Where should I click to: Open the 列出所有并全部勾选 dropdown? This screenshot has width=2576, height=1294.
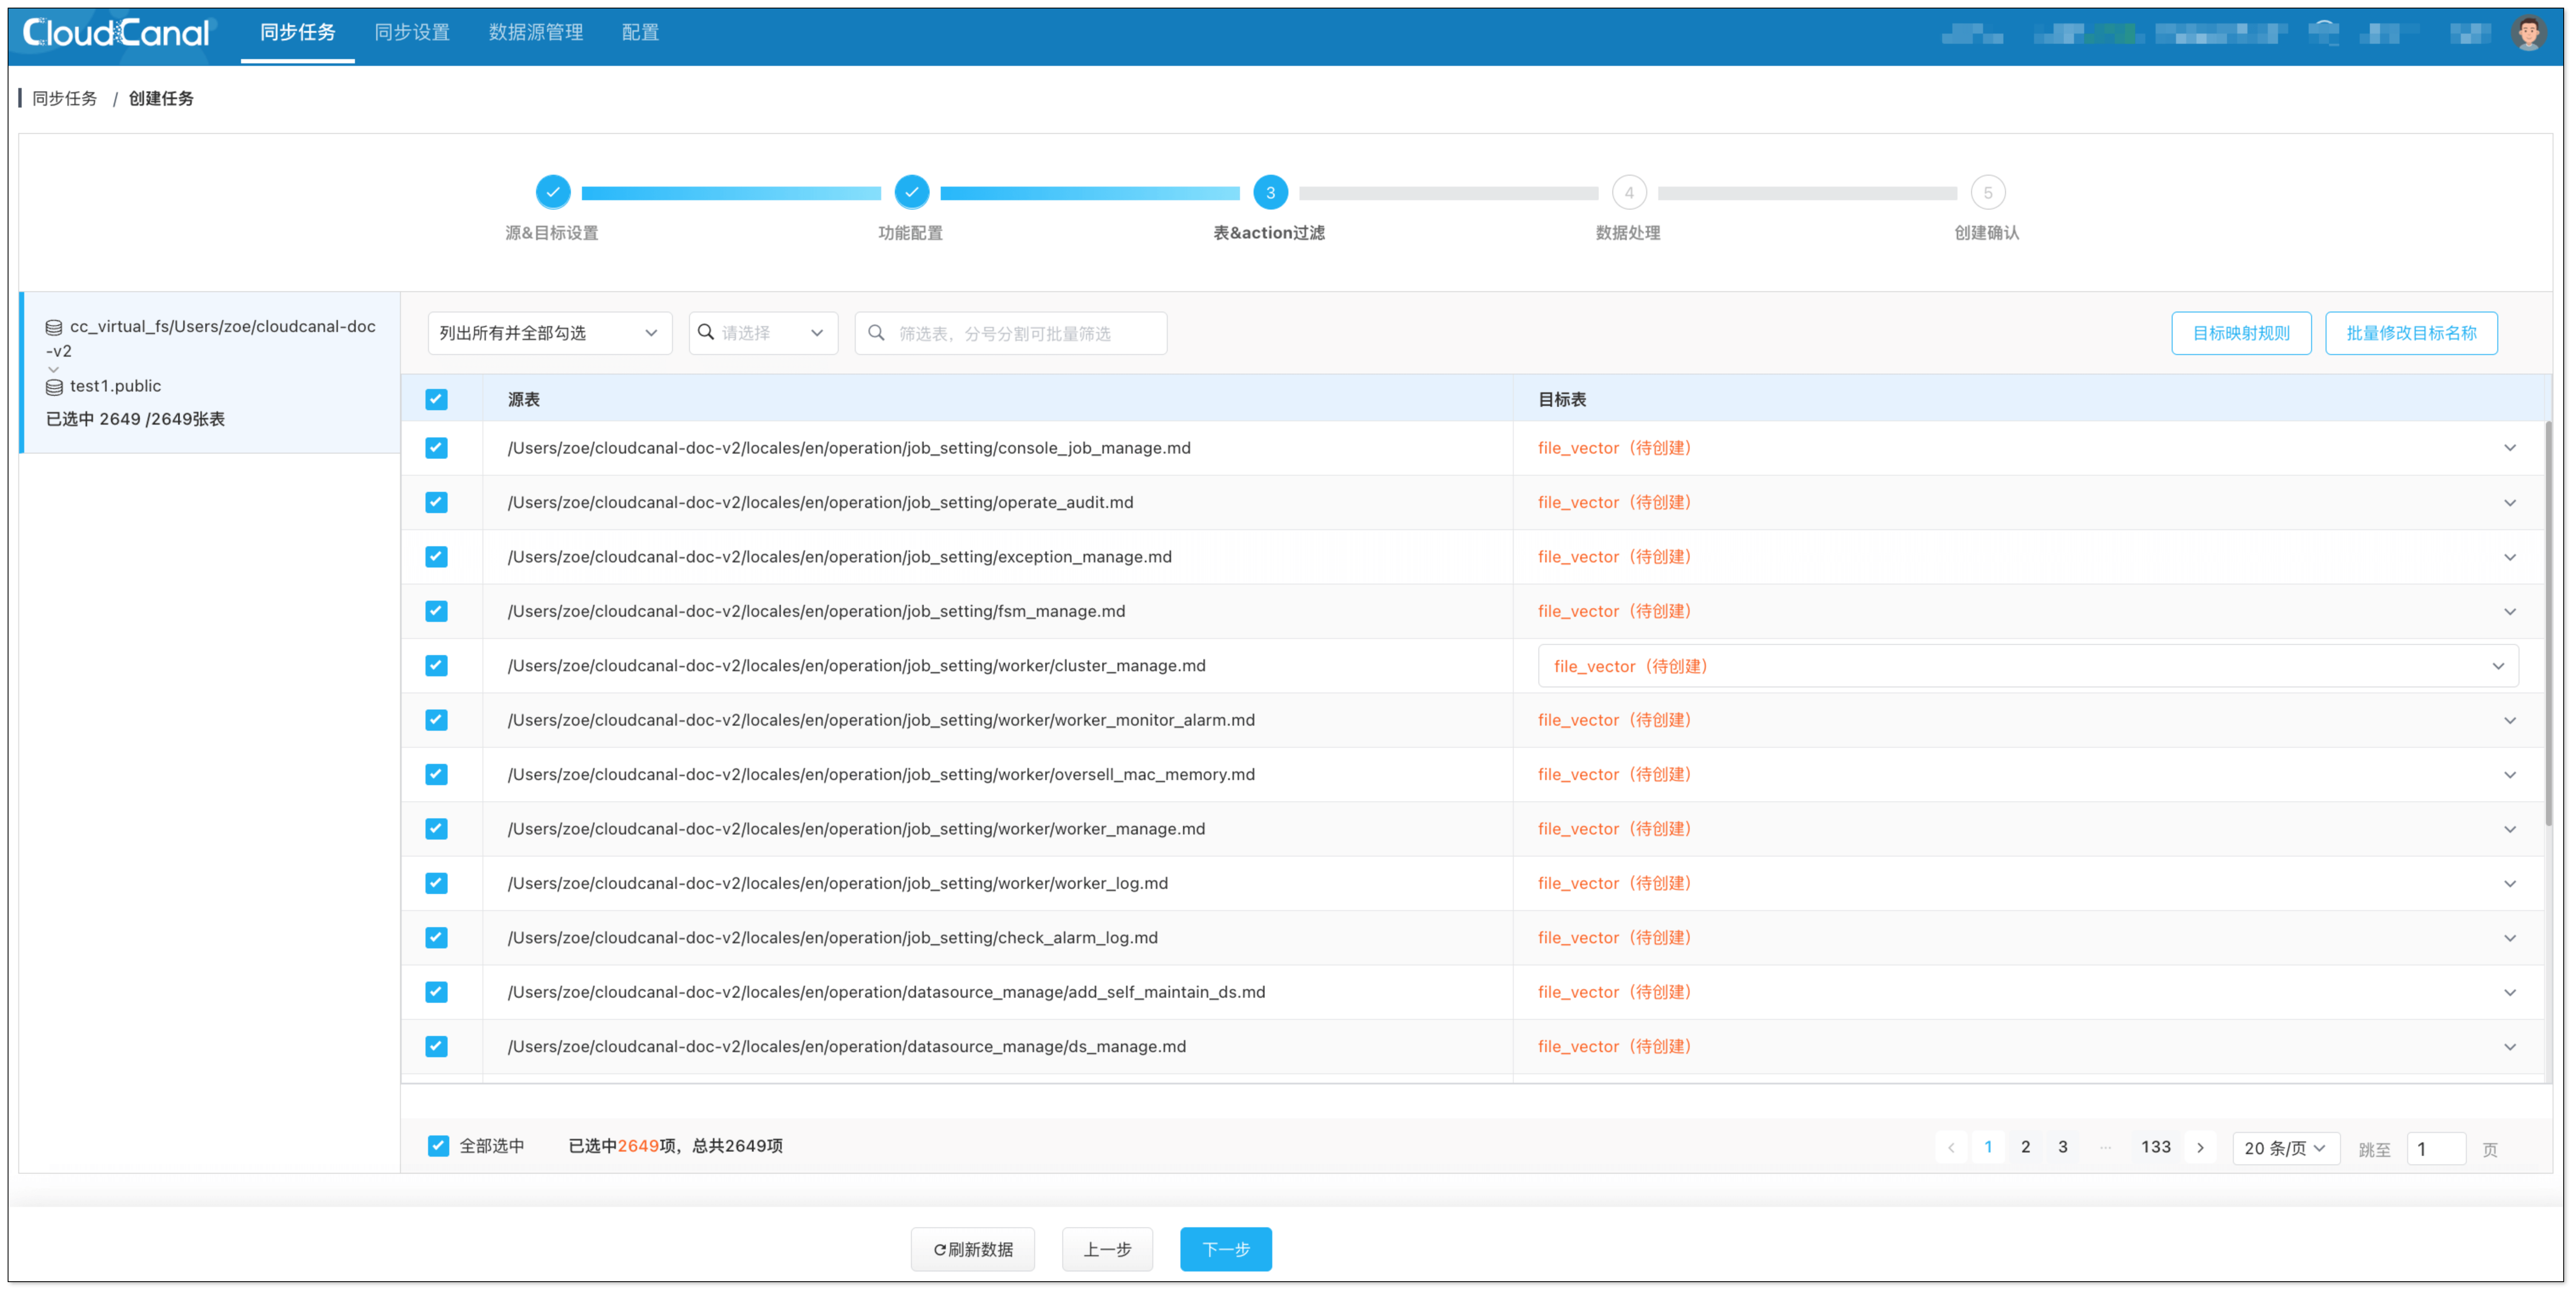549,333
